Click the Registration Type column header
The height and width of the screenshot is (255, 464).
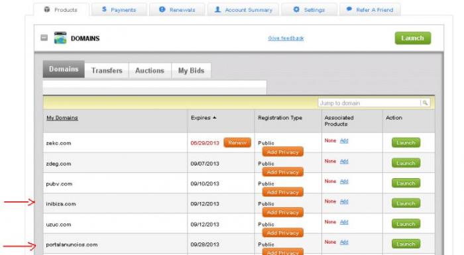(280, 118)
